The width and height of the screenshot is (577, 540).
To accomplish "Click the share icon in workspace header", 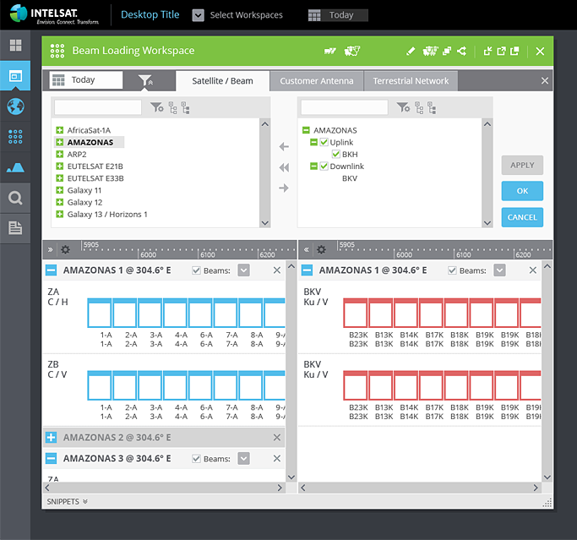I will (x=462, y=52).
